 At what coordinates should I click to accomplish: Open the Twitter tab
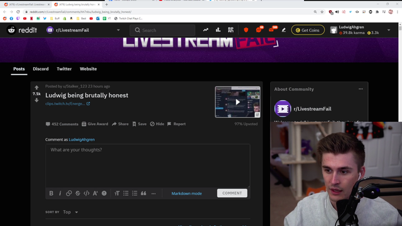64,69
